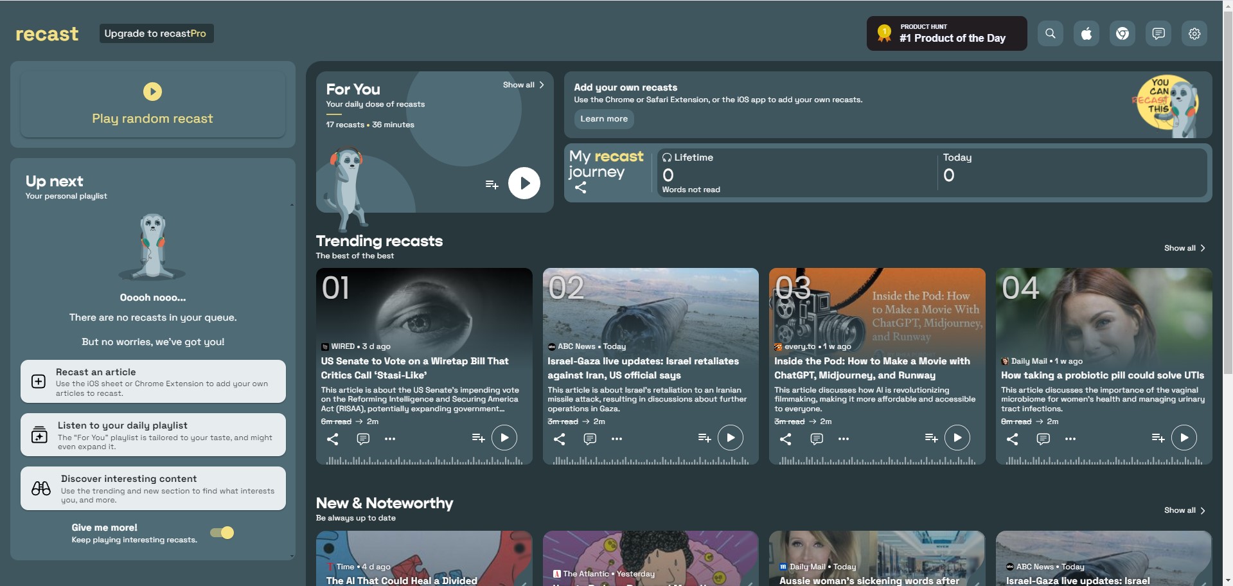Screen dimensions: 1233x586
Task: Open Product Hunt #1 Product badge
Action: point(946,33)
